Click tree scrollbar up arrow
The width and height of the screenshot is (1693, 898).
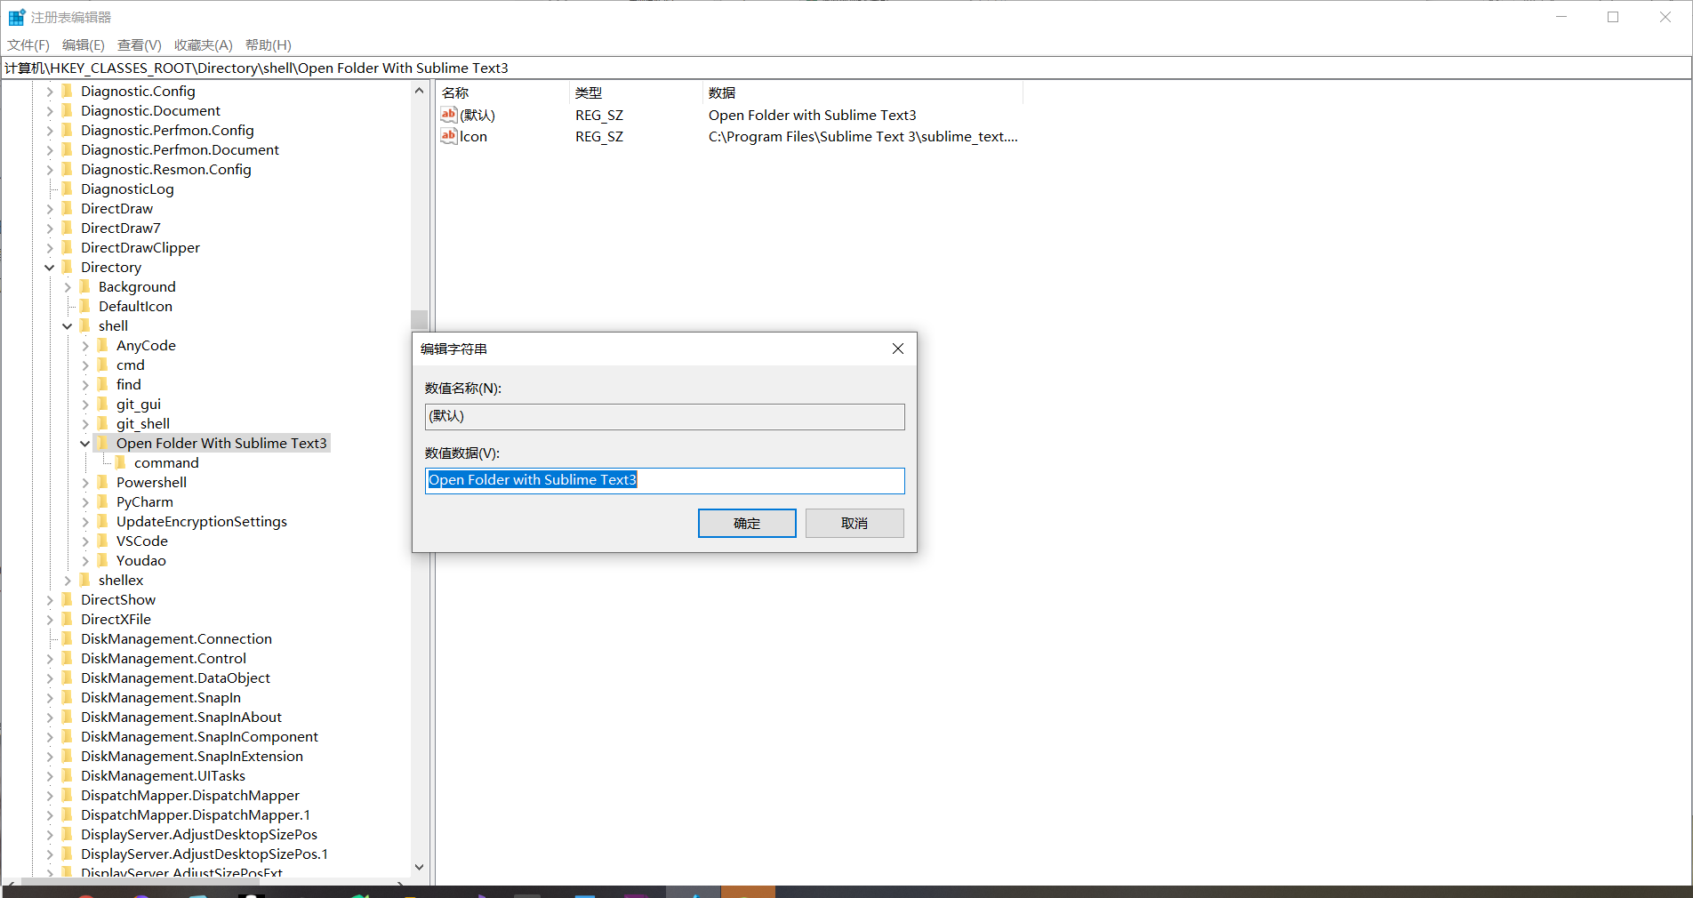419,91
